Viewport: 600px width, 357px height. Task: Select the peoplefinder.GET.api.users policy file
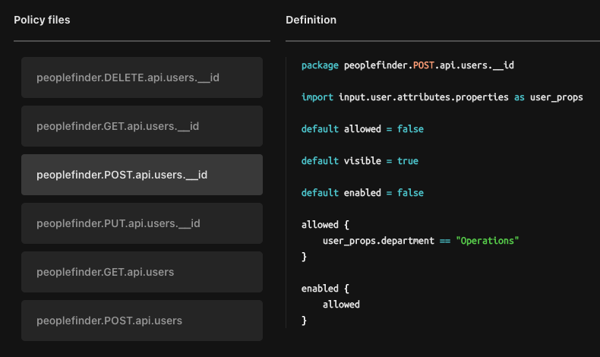point(142,272)
